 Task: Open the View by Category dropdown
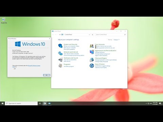click(x=116, y=40)
